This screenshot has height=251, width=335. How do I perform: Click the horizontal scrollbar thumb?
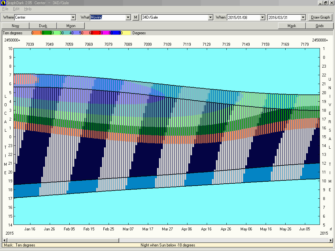pos(62,241)
